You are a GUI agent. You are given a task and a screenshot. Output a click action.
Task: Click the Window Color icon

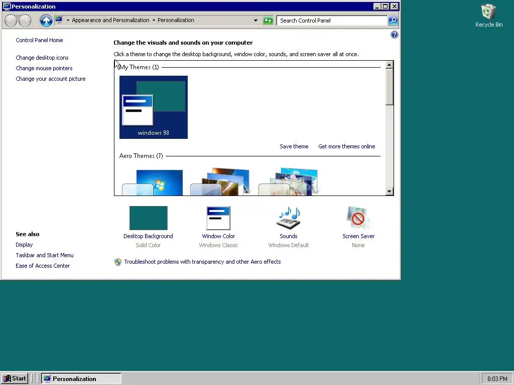pyautogui.click(x=218, y=218)
